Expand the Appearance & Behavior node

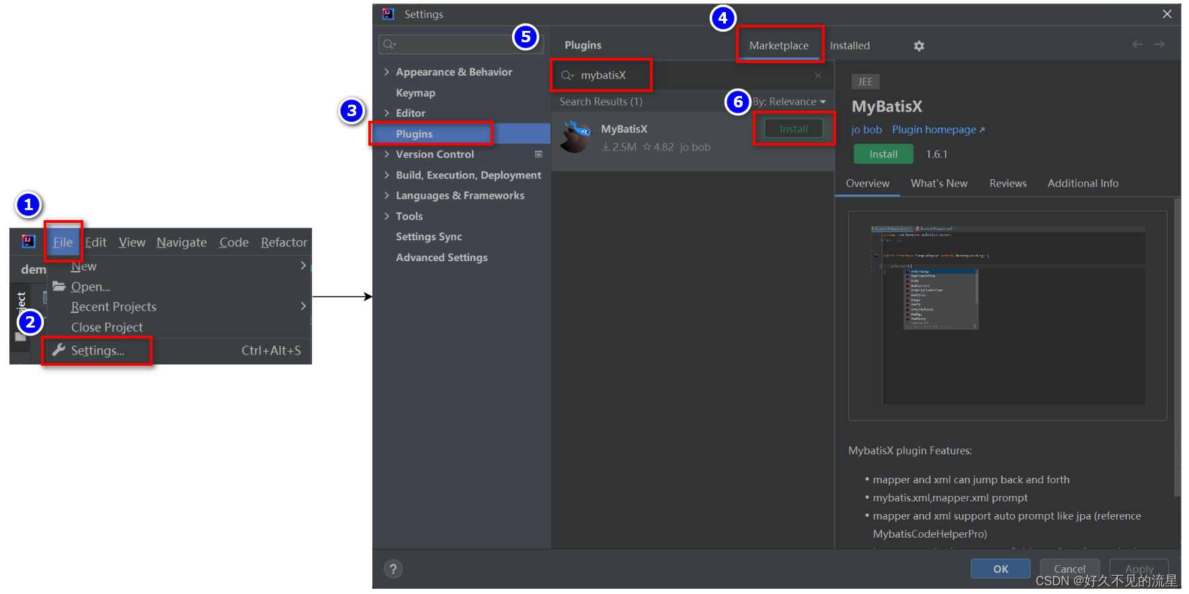[386, 72]
